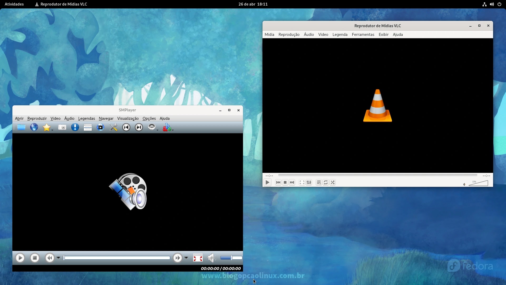Open Mídia menu in VLC
Viewport: 506px width, 285px height.
pyautogui.click(x=269, y=35)
